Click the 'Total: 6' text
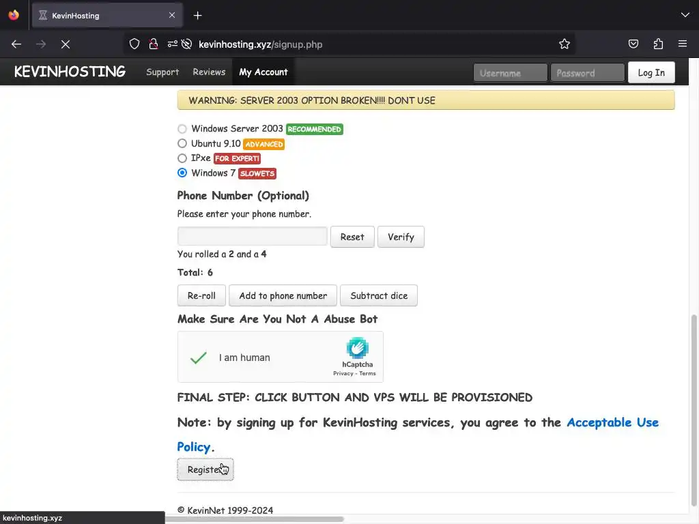Image resolution: width=699 pixels, height=524 pixels. click(x=195, y=273)
